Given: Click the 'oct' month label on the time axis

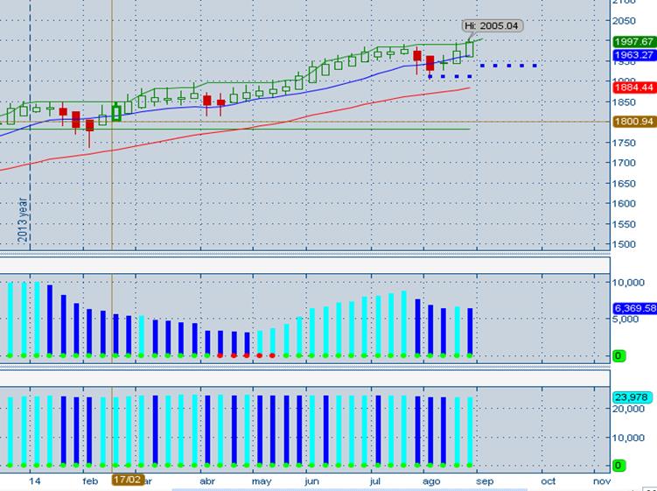Looking at the screenshot, I should click(548, 481).
